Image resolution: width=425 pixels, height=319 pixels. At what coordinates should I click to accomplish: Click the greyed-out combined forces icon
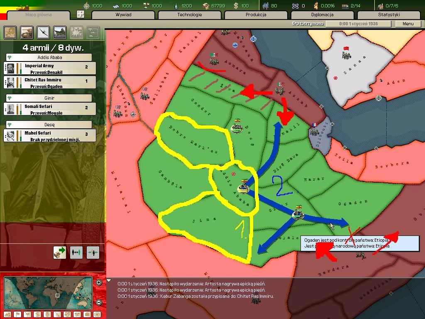coord(93,32)
